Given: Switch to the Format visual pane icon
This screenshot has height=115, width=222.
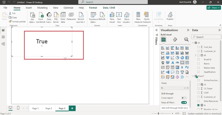Looking at the screenshot, I should pyautogui.click(x=175, y=39).
